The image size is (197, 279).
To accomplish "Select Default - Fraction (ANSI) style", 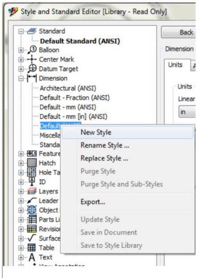I will pyautogui.click(x=74, y=97).
